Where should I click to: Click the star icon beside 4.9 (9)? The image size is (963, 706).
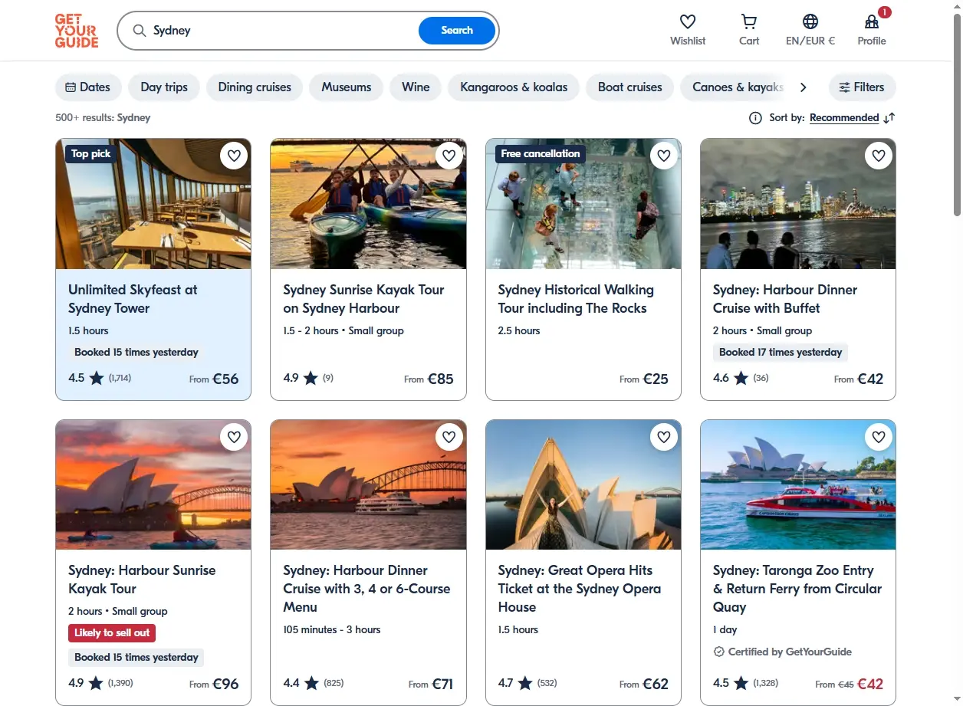point(310,378)
